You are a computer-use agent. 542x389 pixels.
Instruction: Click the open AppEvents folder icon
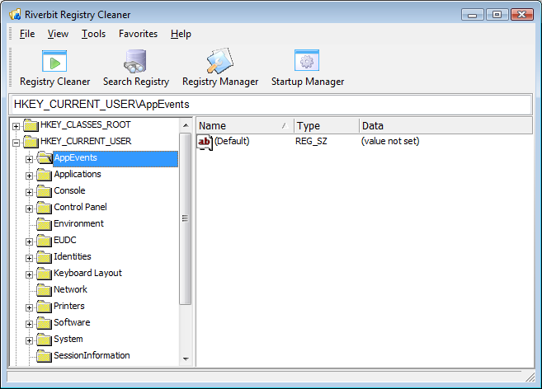point(45,158)
